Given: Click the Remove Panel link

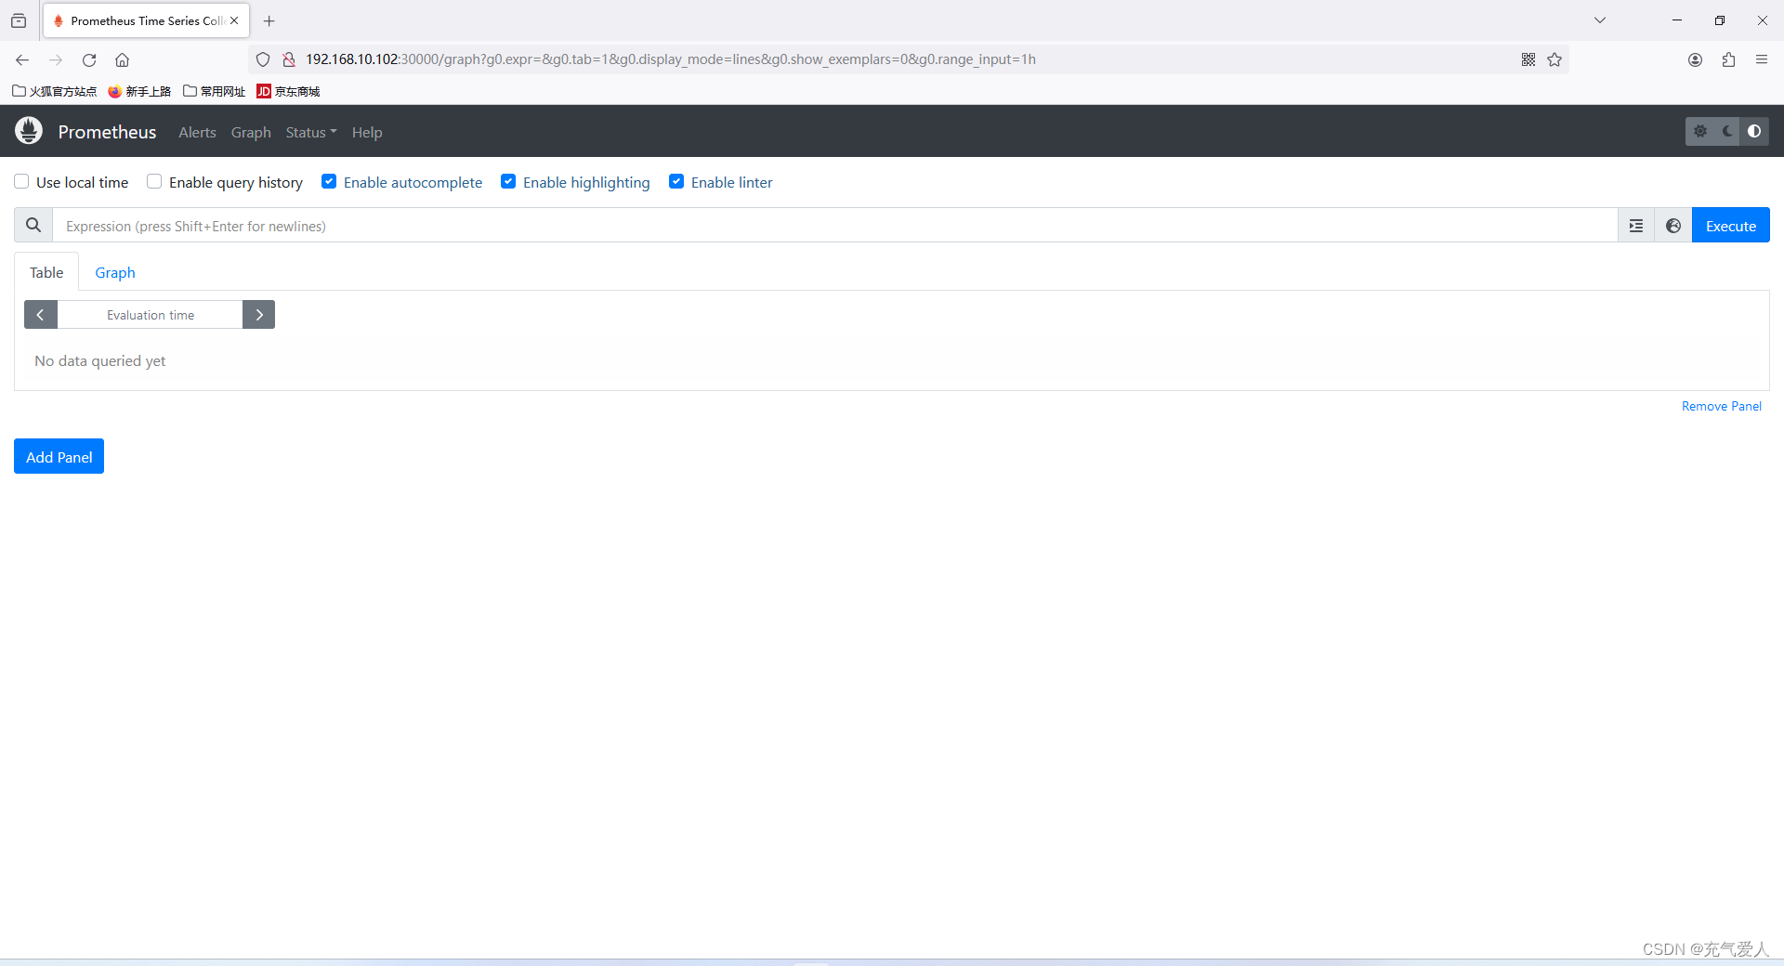Looking at the screenshot, I should point(1721,406).
